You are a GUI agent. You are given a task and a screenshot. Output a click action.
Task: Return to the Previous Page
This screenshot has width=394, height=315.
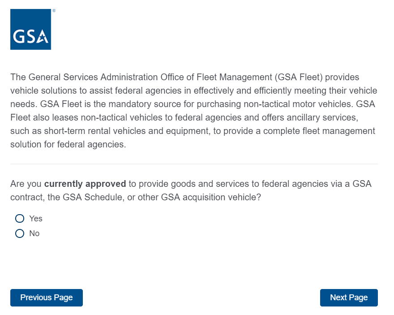point(47,298)
